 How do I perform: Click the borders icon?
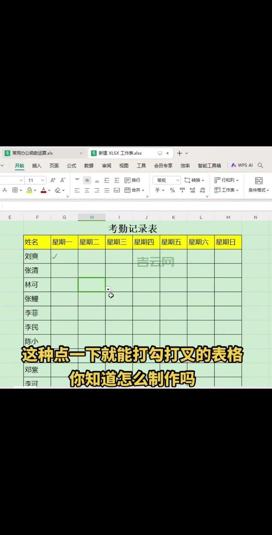15,190
